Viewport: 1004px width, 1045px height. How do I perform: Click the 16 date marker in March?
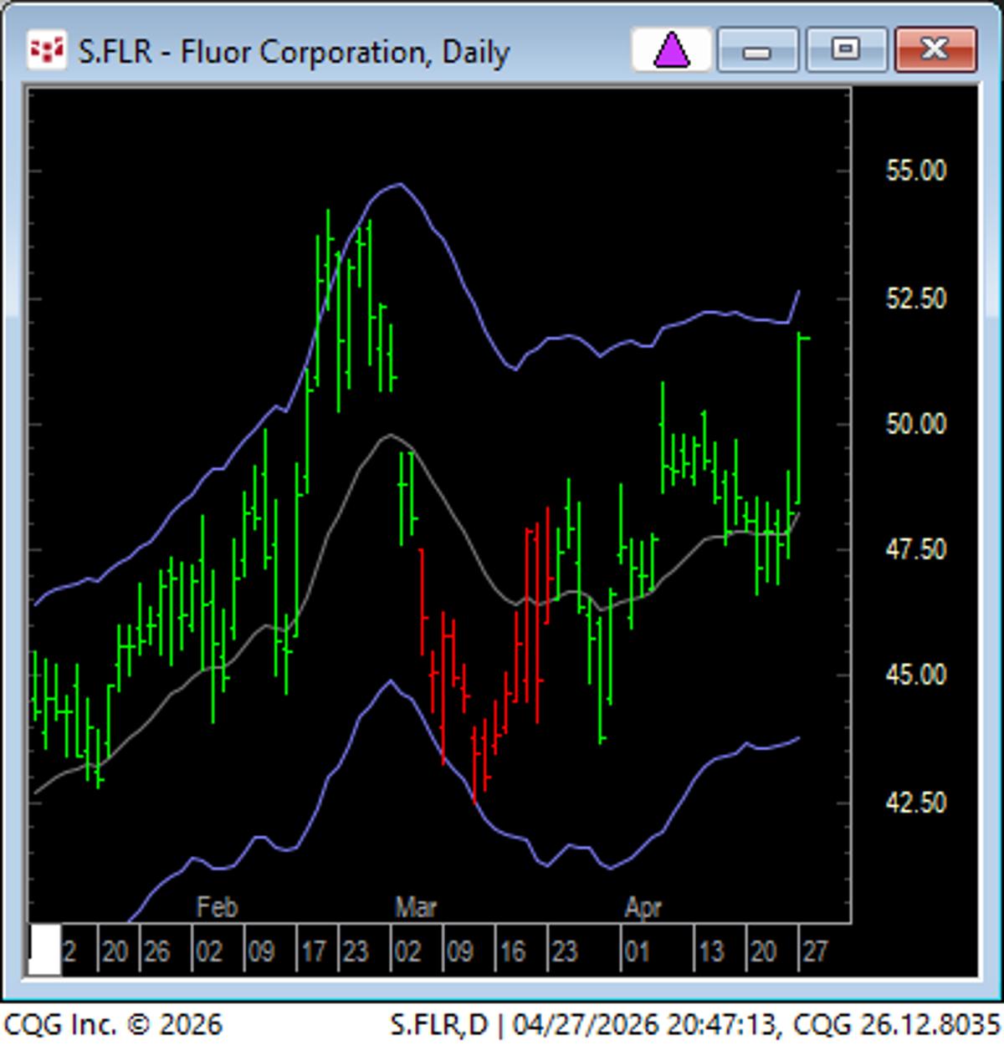click(511, 951)
